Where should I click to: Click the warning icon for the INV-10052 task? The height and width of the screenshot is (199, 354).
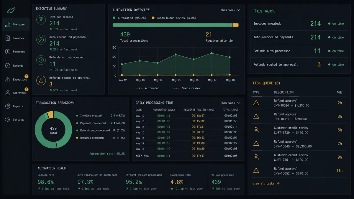pyautogui.click(x=256, y=171)
